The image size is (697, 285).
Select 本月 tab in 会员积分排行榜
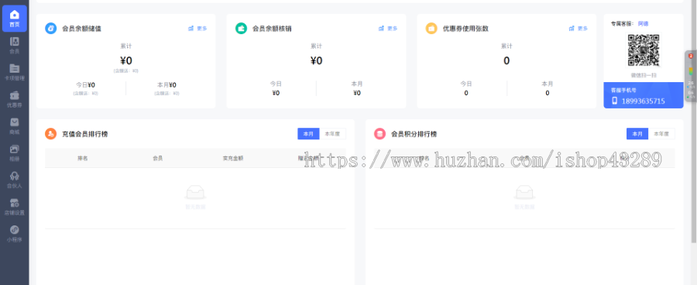coord(637,134)
